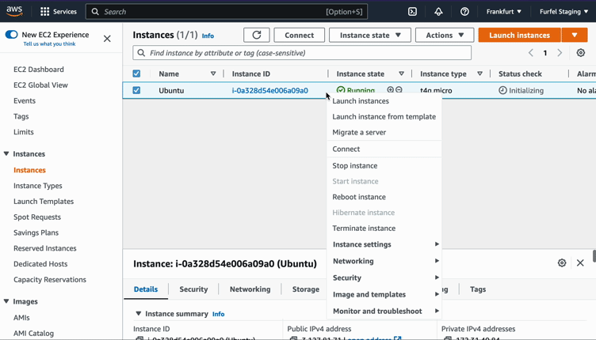Image resolution: width=596 pixels, height=340 pixels.
Task: Switch to the Details tab
Action: 146,289
